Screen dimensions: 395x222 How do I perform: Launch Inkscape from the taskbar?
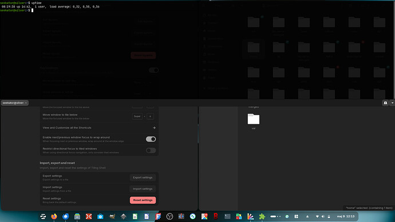124,216
